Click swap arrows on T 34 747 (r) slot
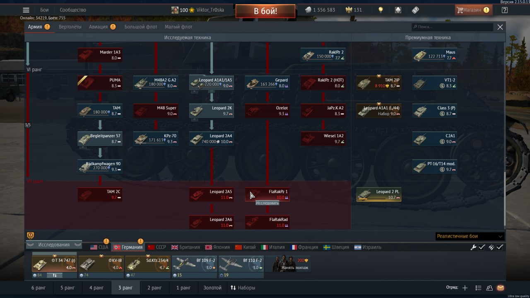The width and height of the screenshot is (530, 298). click(54, 275)
